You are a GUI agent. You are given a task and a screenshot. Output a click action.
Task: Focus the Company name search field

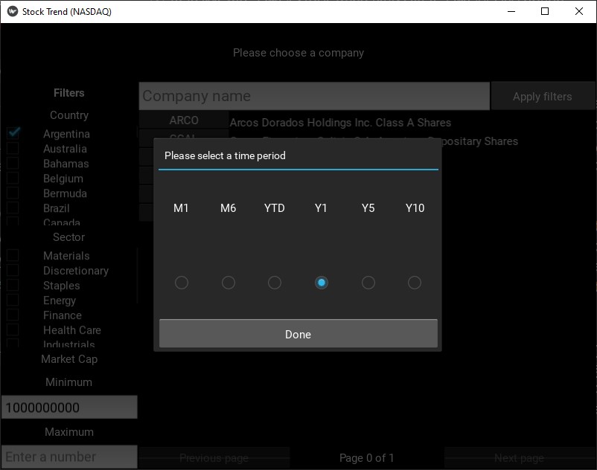click(x=314, y=96)
